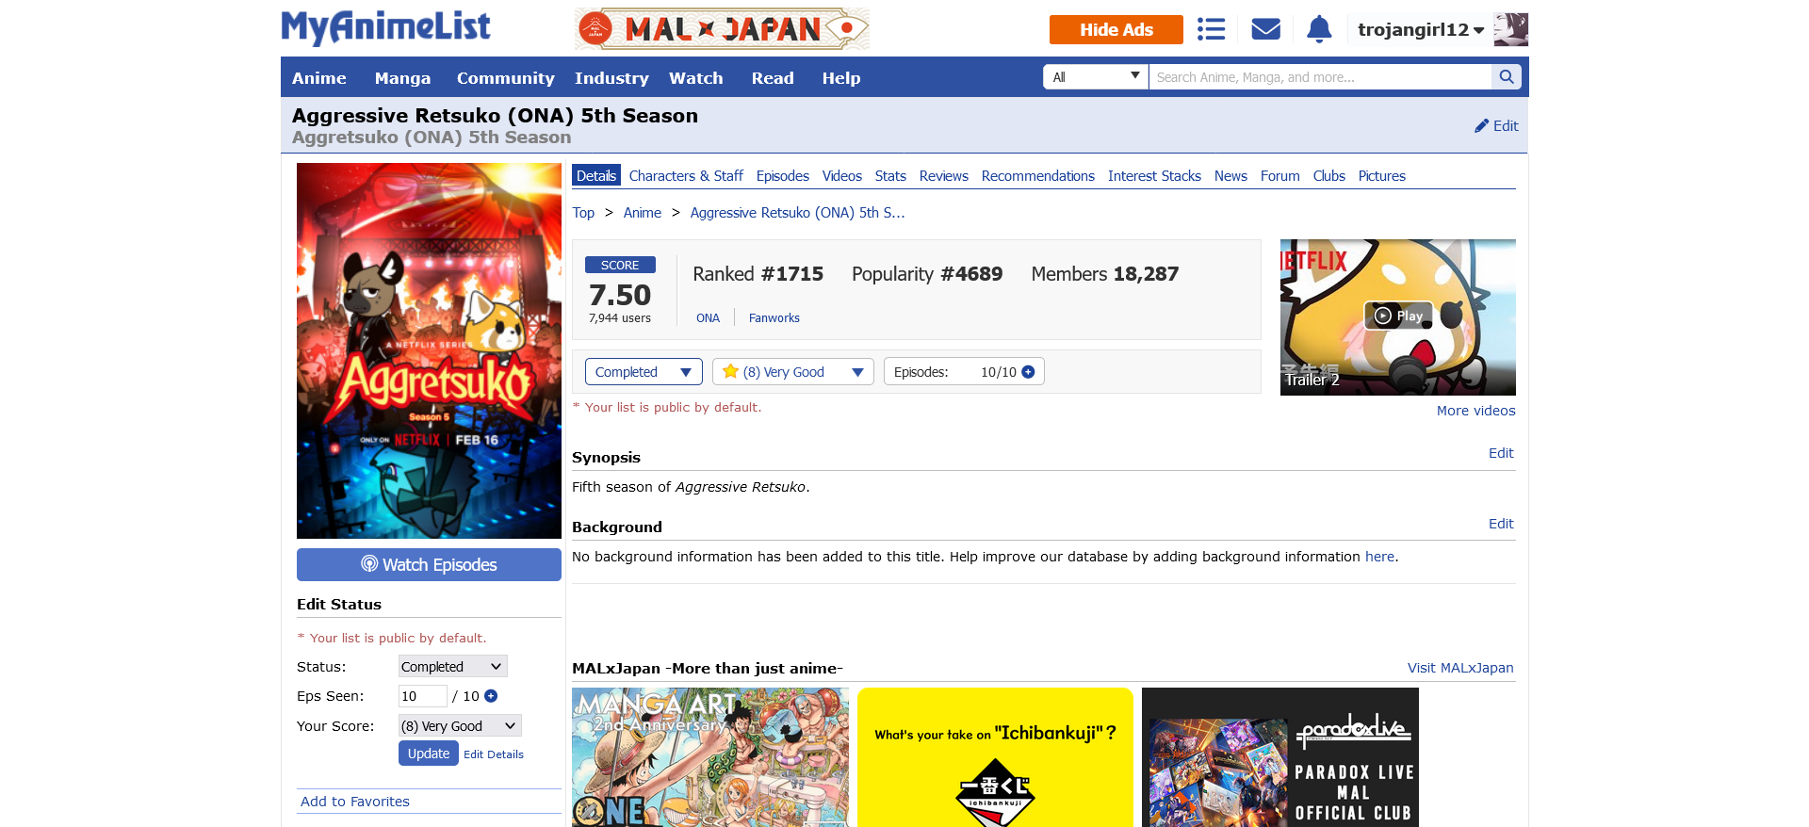Click plus icon next to Eps Seen
Viewport: 1809px width, 827px height.
(x=491, y=696)
